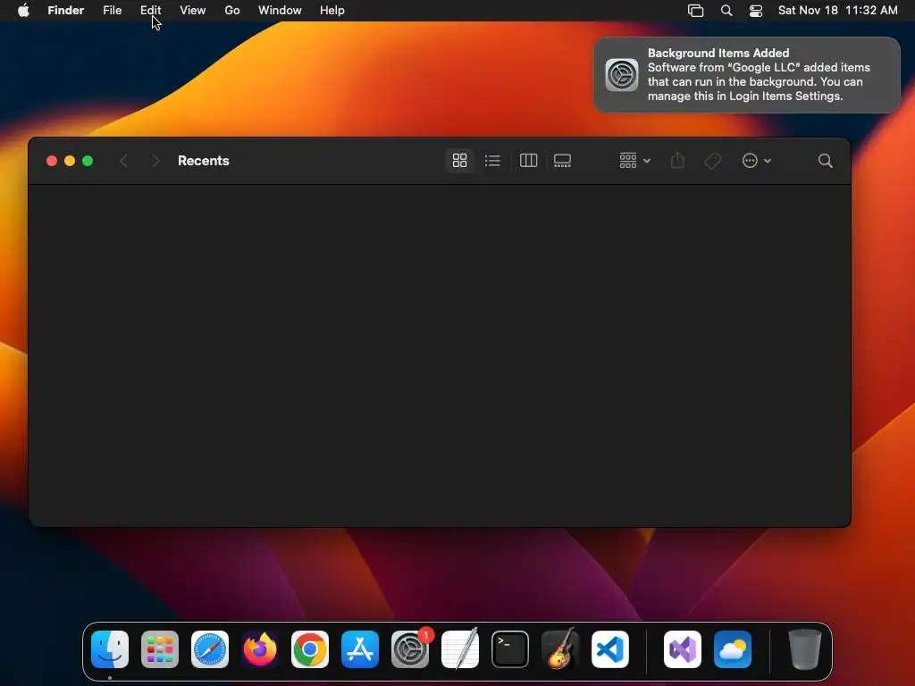This screenshot has width=915, height=686.
Task: Close the Recents Finder window
Action: pyautogui.click(x=51, y=161)
